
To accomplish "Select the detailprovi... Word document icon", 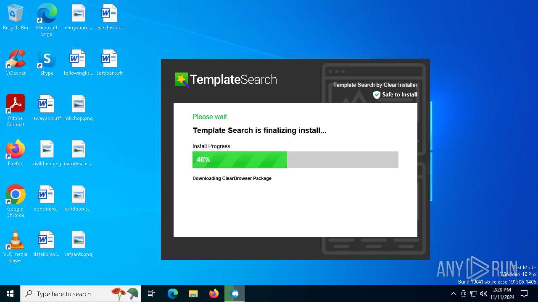I will (47, 244).
